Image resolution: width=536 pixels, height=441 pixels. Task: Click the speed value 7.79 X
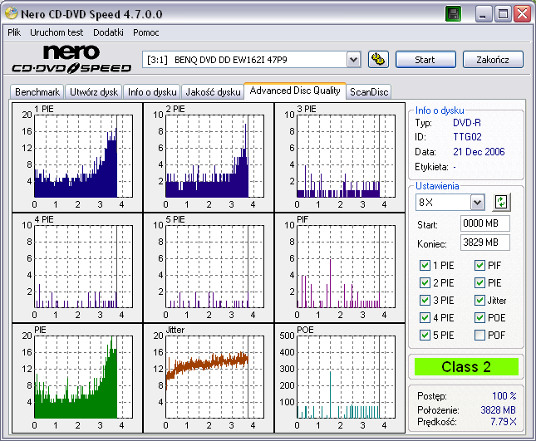click(x=504, y=422)
